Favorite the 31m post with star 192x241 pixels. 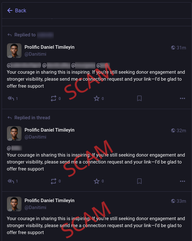97,98
